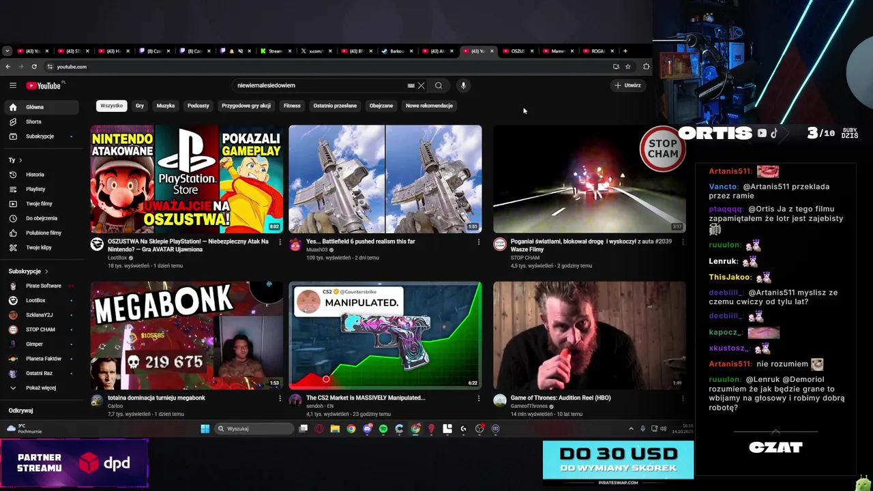Click the youtube.com address bar
873x491 pixels.
[x=327, y=66]
